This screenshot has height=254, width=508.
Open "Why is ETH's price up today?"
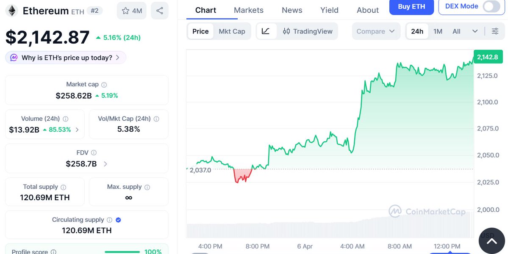[x=66, y=58]
